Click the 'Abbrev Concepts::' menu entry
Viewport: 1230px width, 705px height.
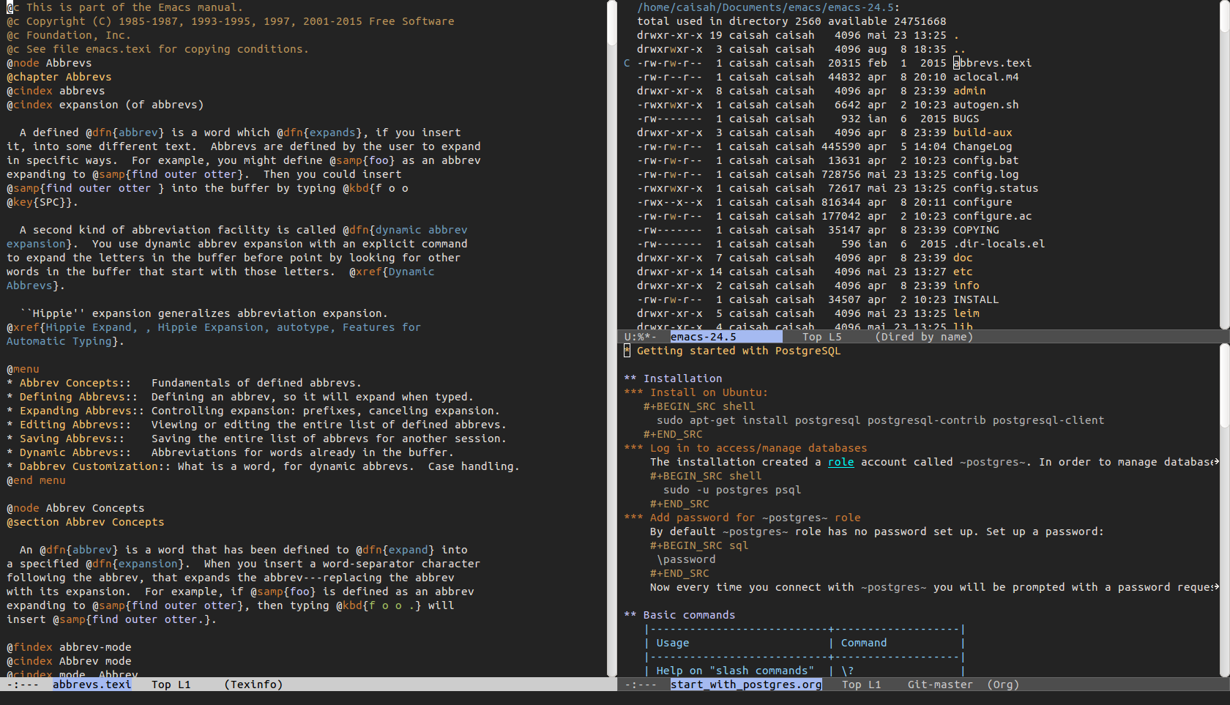(75, 383)
